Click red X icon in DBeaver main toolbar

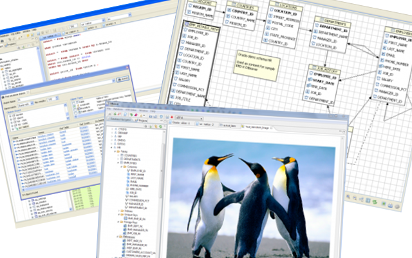click(x=172, y=117)
